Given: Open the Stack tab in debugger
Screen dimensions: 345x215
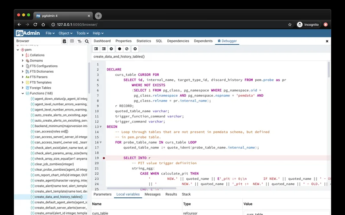Looking at the screenshot, I should [186, 194].
